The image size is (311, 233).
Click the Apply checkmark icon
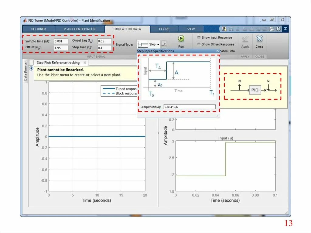click(245, 39)
